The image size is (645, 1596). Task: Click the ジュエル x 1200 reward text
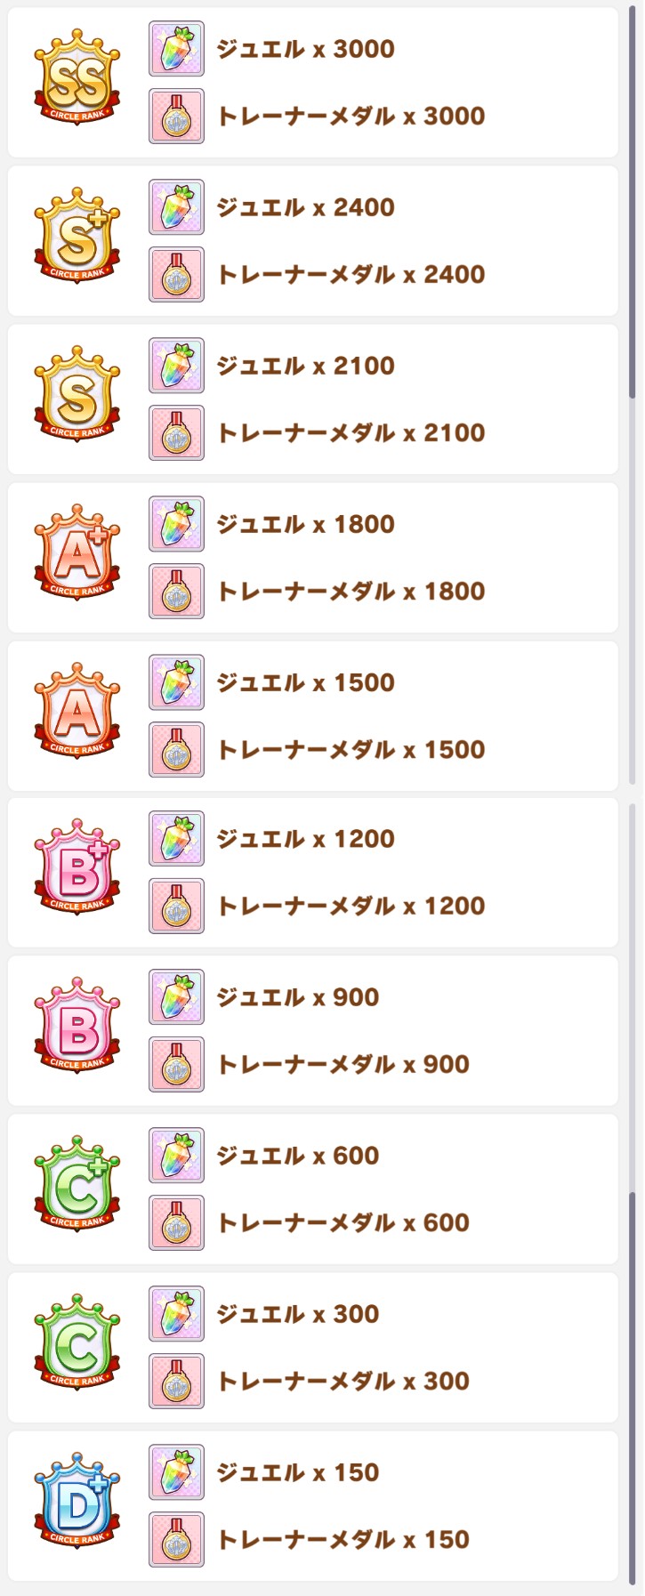306,839
